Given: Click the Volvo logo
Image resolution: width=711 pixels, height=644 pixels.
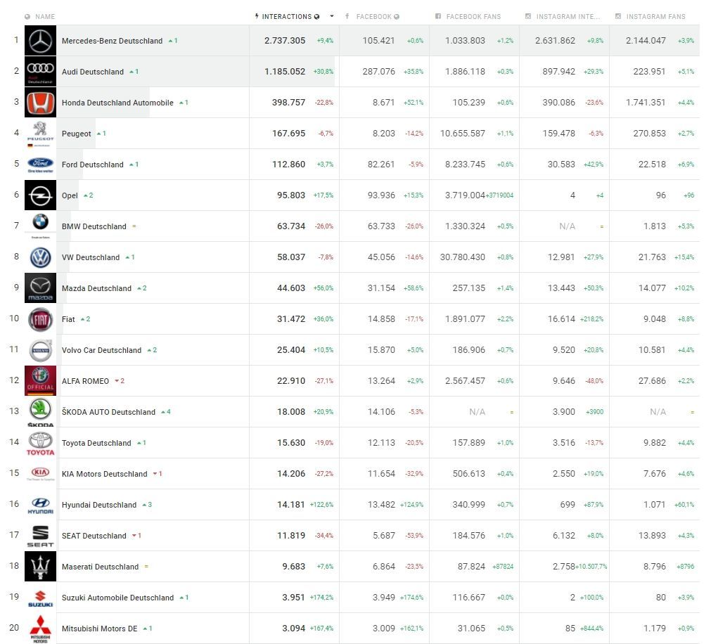Looking at the screenshot, I should click(40, 350).
